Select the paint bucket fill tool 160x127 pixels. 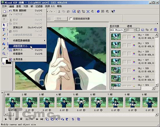tap(4, 44)
